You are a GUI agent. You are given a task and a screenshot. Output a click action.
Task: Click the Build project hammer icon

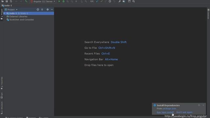point(26,1)
